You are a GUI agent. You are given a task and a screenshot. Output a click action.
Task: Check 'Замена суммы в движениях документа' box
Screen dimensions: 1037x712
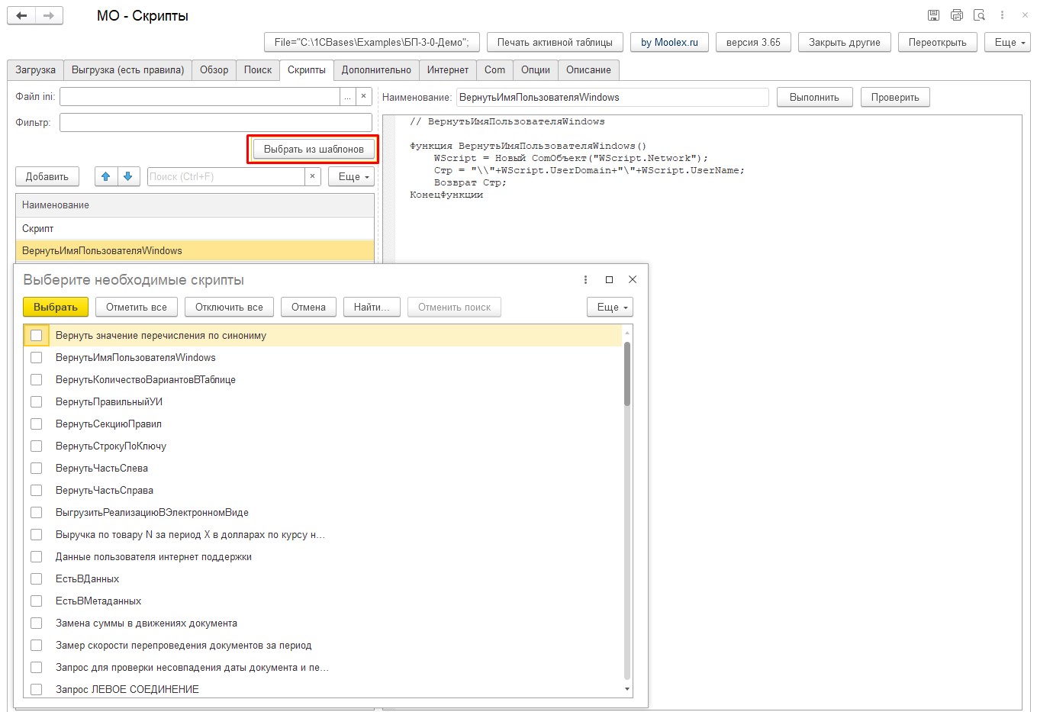(36, 623)
